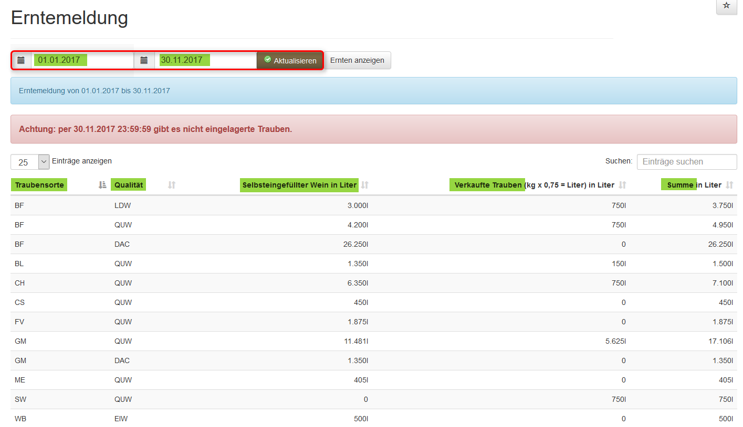743x427 pixels.
Task: Click the Qualität column header text
Action: click(129, 185)
